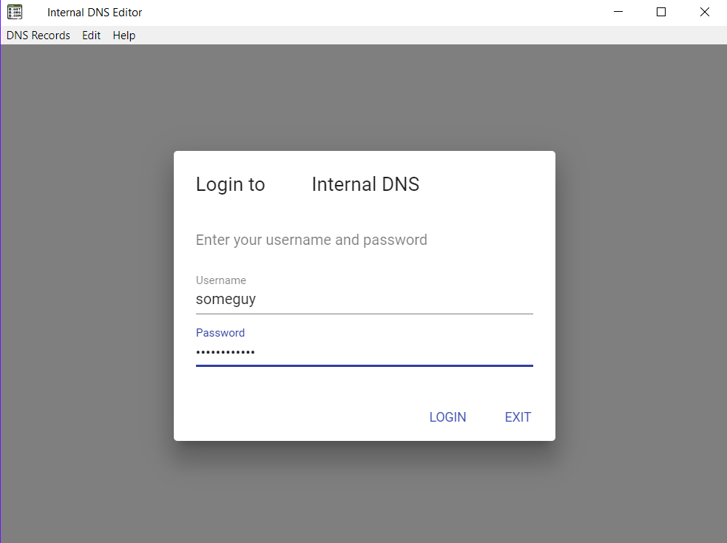727x543 pixels.
Task: Minimize the Internal DNS Editor window
Action: point(618,12)
